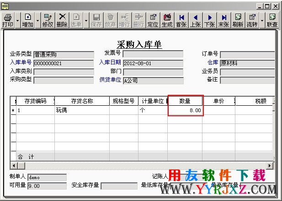Viewport: 282px width, 201px height.
Task: Expand the dropdown arrow beside 增加
Action: [37, 21]
